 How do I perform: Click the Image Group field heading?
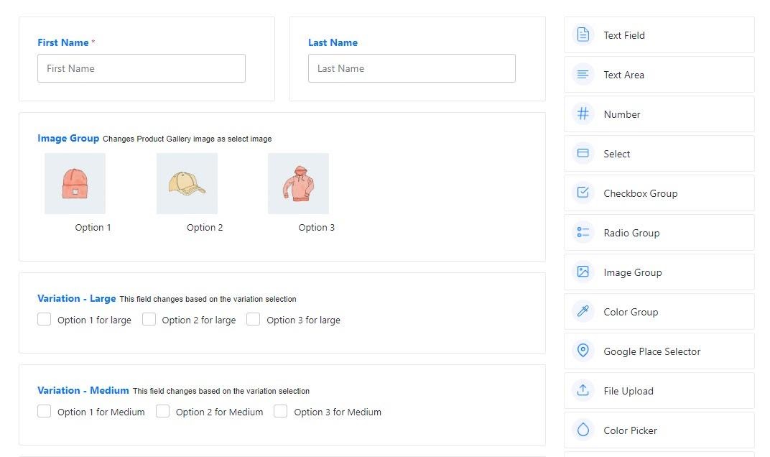pos(68,138)
